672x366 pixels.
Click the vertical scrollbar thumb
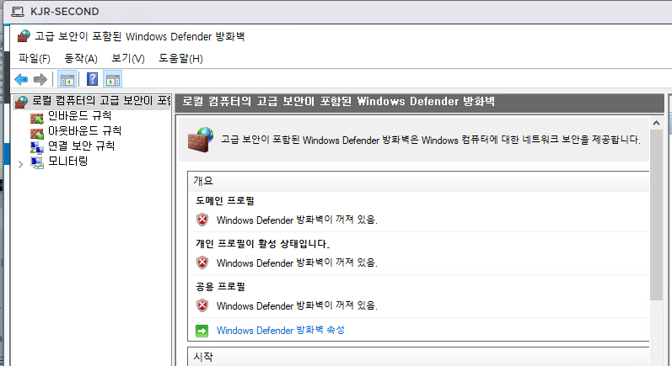tap(656, 215)
